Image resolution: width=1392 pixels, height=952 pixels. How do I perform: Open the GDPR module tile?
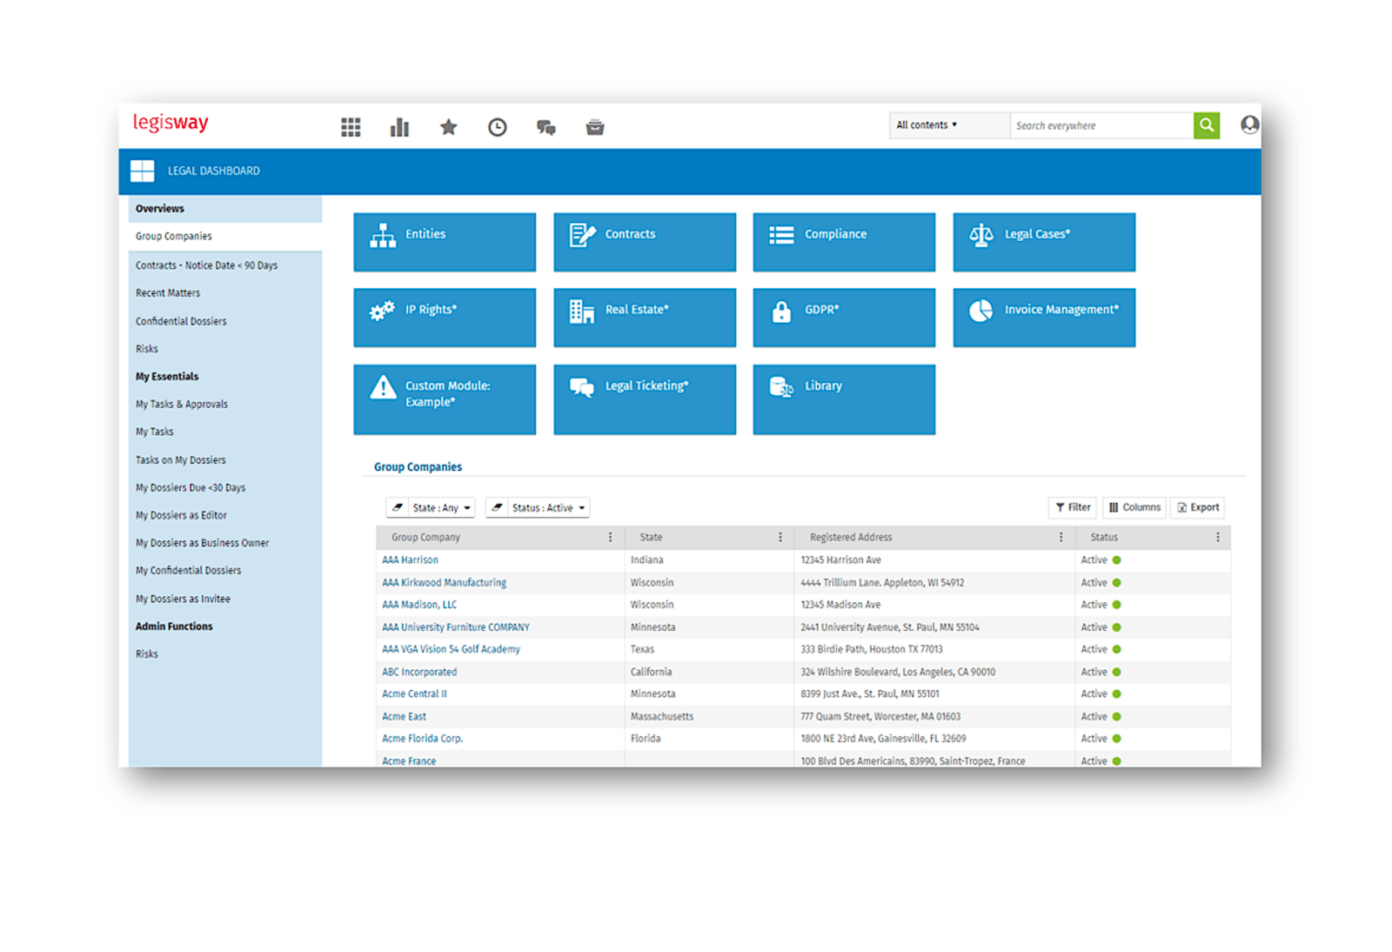tap(843, 317)
